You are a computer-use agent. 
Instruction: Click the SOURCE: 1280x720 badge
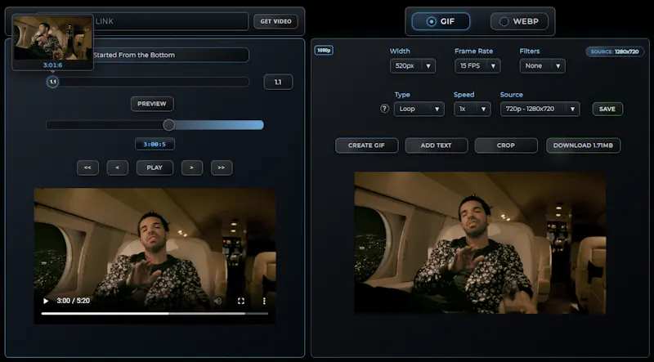(x=615, y=51)
